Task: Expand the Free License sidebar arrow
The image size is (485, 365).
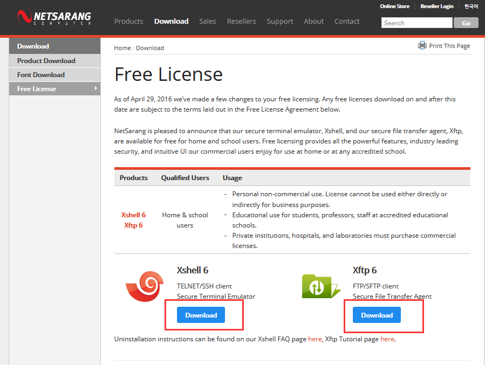Action: coord(96,88)
